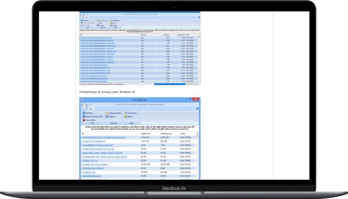Click Original size column header in lower window
This screenshot has width=348, height=199.
(146, 134)
